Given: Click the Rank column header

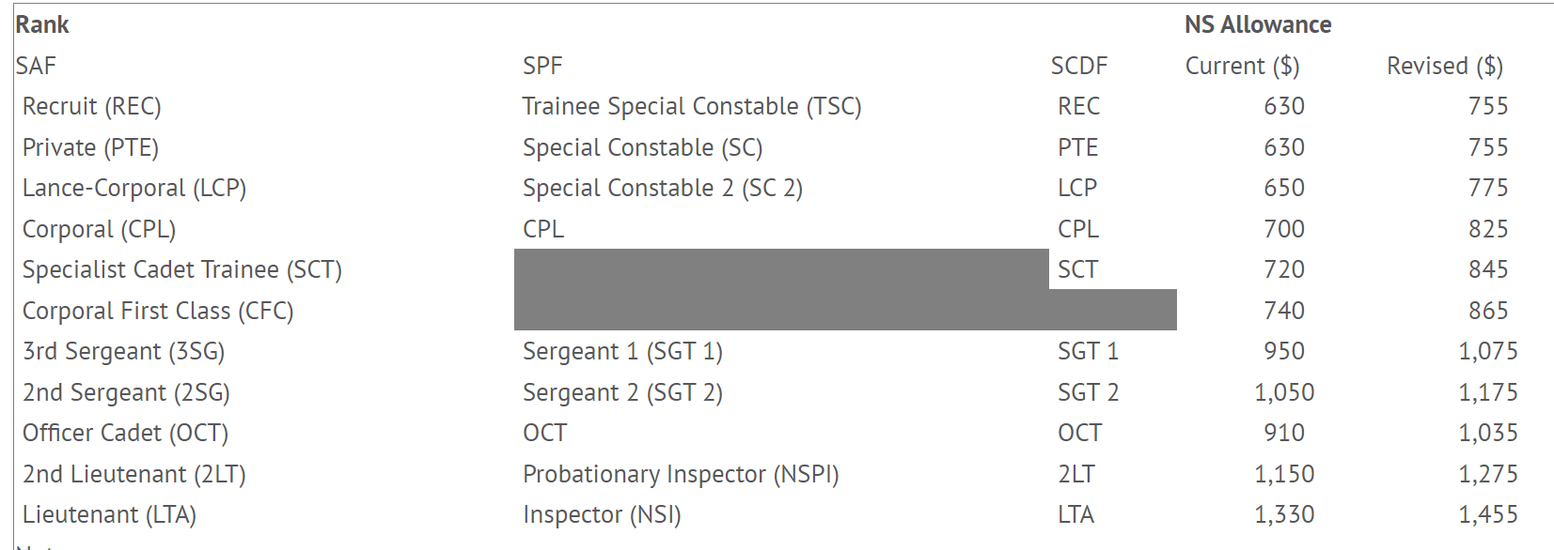Looking at the screenshot, I should click(42, 25).
